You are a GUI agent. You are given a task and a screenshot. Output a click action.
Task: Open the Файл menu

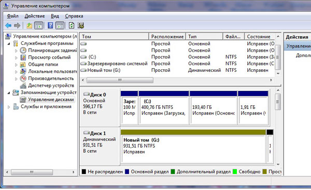(x=12, y=16)
